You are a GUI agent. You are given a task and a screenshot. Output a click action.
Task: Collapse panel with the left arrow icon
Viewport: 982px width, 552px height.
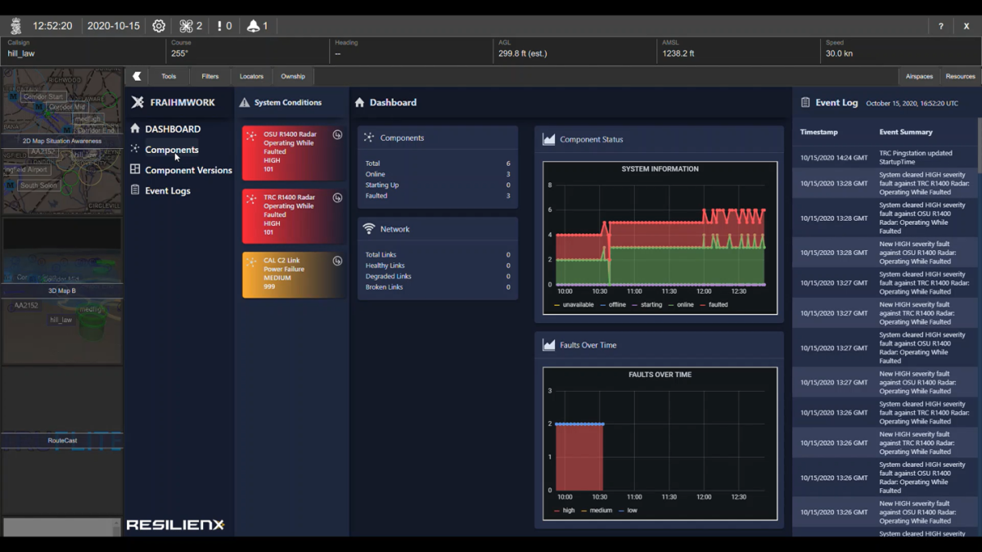[x=137, y=76]
